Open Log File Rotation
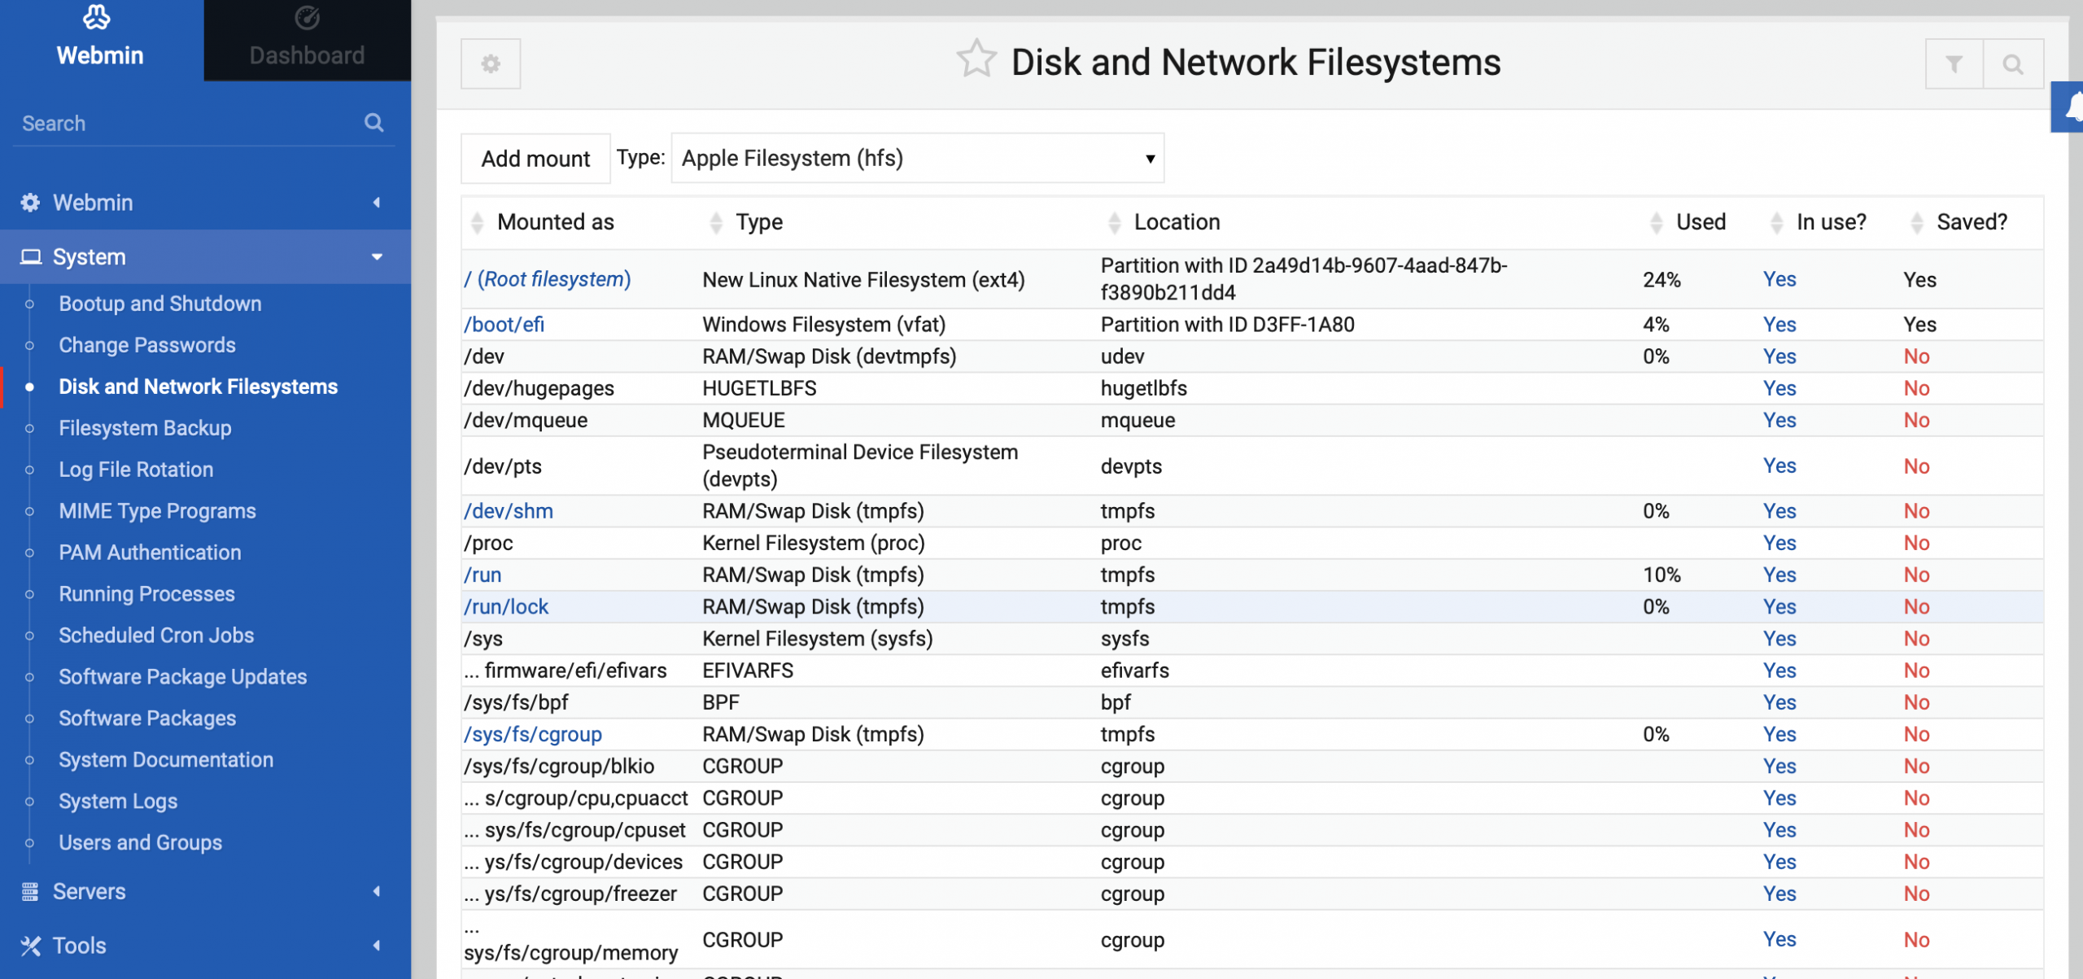 coord(136,470)
